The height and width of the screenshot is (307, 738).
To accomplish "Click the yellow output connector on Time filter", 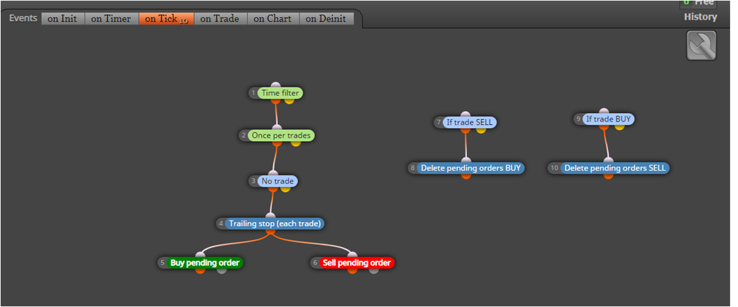I will pos(289,101).
